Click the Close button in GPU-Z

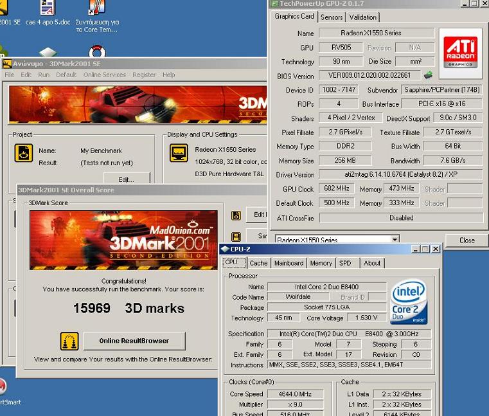[x=467, y=240]
